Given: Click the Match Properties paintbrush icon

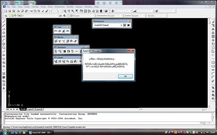Looking at the screenshot, I should pyautogui.click(x=43, y=11).
